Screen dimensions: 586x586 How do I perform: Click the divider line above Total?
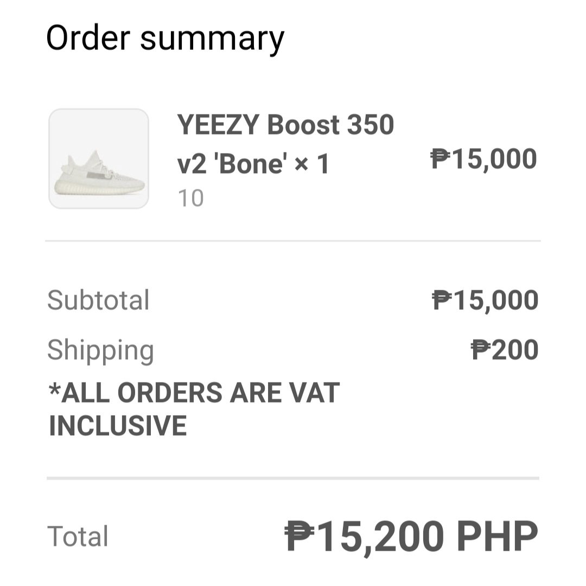click(293, 479)
